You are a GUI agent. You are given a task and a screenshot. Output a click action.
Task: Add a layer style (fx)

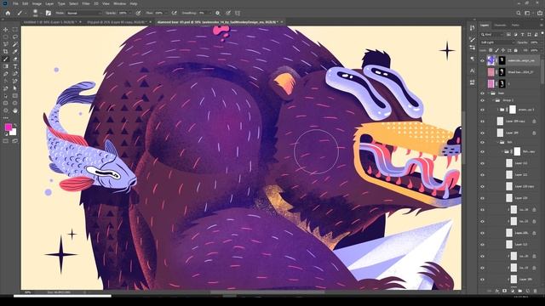point(497,291)
